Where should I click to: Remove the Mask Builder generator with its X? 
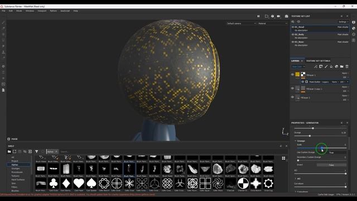click(x=348, y=82)
